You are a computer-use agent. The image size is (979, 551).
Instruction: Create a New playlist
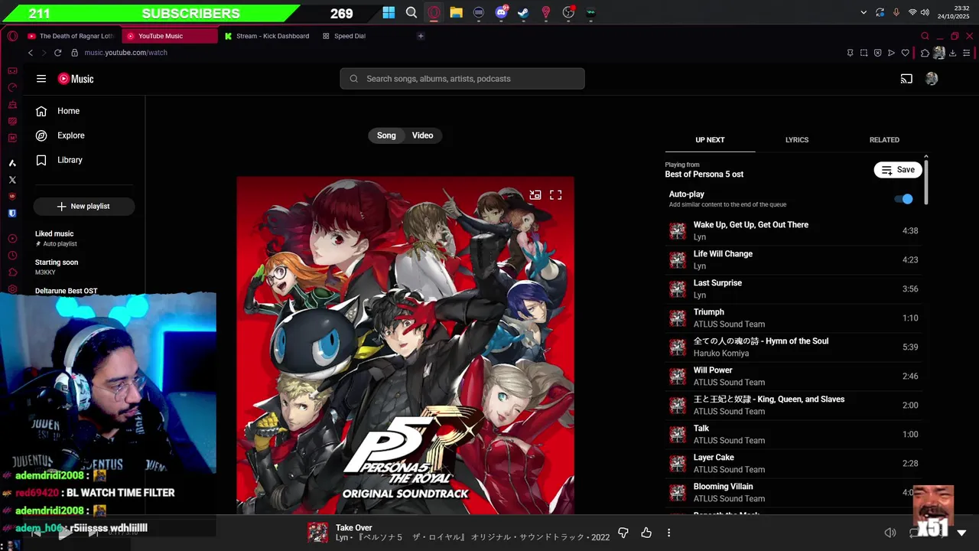[x=83, y=207]
